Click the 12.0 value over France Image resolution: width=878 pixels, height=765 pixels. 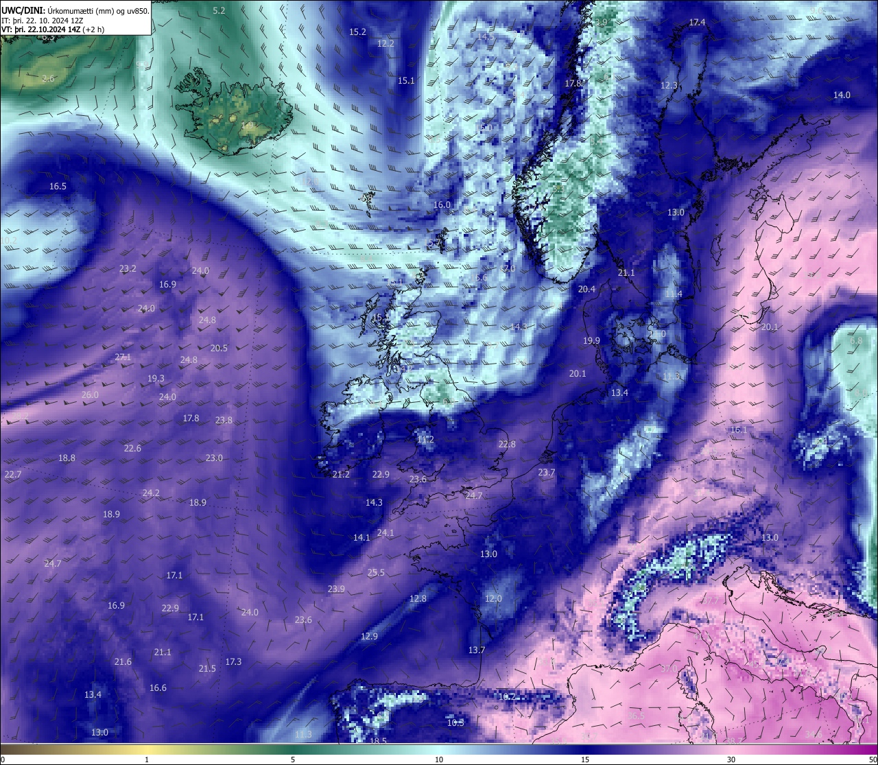click(x=493, y=598)
